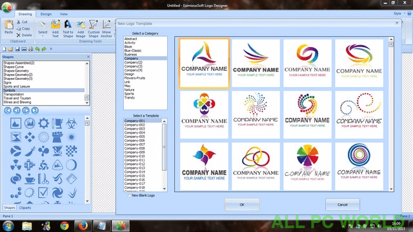Choose the Text to Shape tool
The width and height of the screenshot is (413, 232).
coord(68,28)
